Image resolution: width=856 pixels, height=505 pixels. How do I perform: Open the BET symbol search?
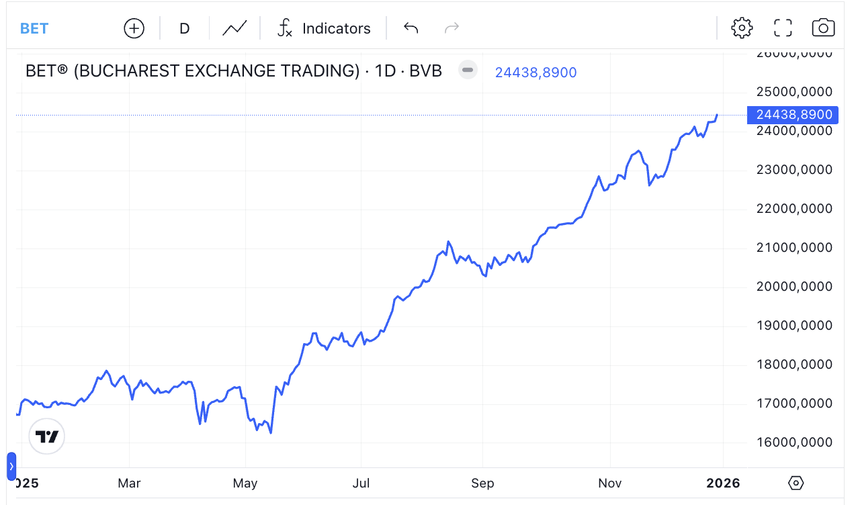point(34,28)
